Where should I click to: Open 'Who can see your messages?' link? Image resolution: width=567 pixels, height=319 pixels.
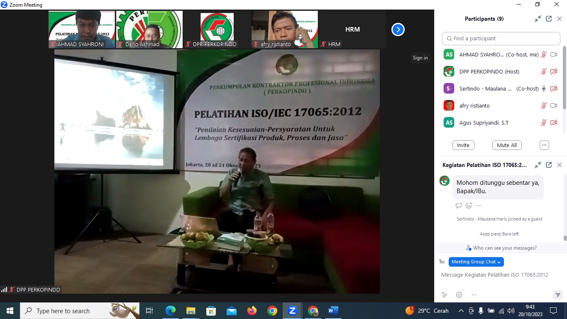coord(501,248)
